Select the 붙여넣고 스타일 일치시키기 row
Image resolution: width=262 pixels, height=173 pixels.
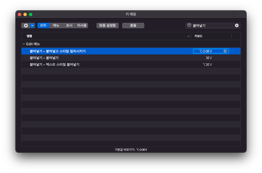(x=131, y=51)
